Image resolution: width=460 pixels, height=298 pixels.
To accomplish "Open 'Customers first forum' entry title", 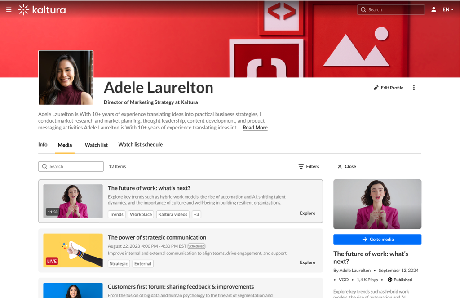I will tap(181, 287).
